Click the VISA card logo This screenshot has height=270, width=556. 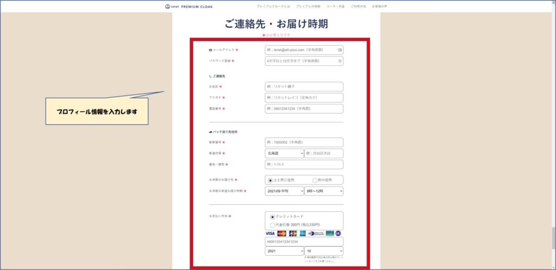point(270,233)
